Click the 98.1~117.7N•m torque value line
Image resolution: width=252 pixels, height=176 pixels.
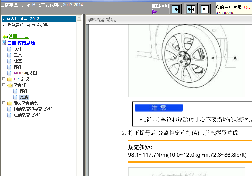pyautogui.click(x=187, y=155)
